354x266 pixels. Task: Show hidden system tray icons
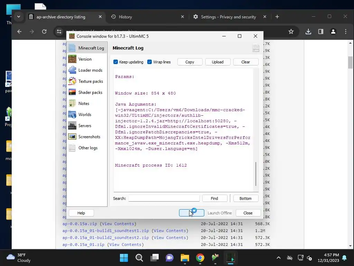[x=279, y=258]
